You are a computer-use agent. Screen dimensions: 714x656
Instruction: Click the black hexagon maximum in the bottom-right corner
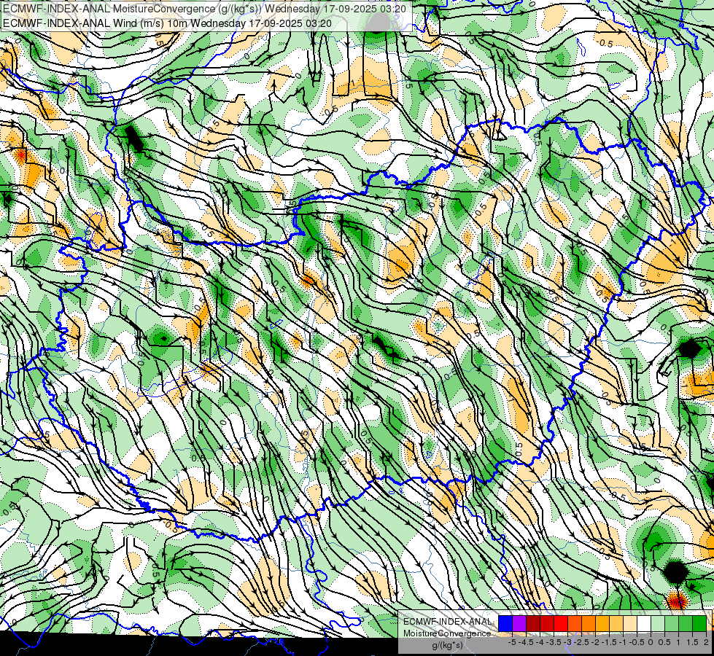(675, 571)
